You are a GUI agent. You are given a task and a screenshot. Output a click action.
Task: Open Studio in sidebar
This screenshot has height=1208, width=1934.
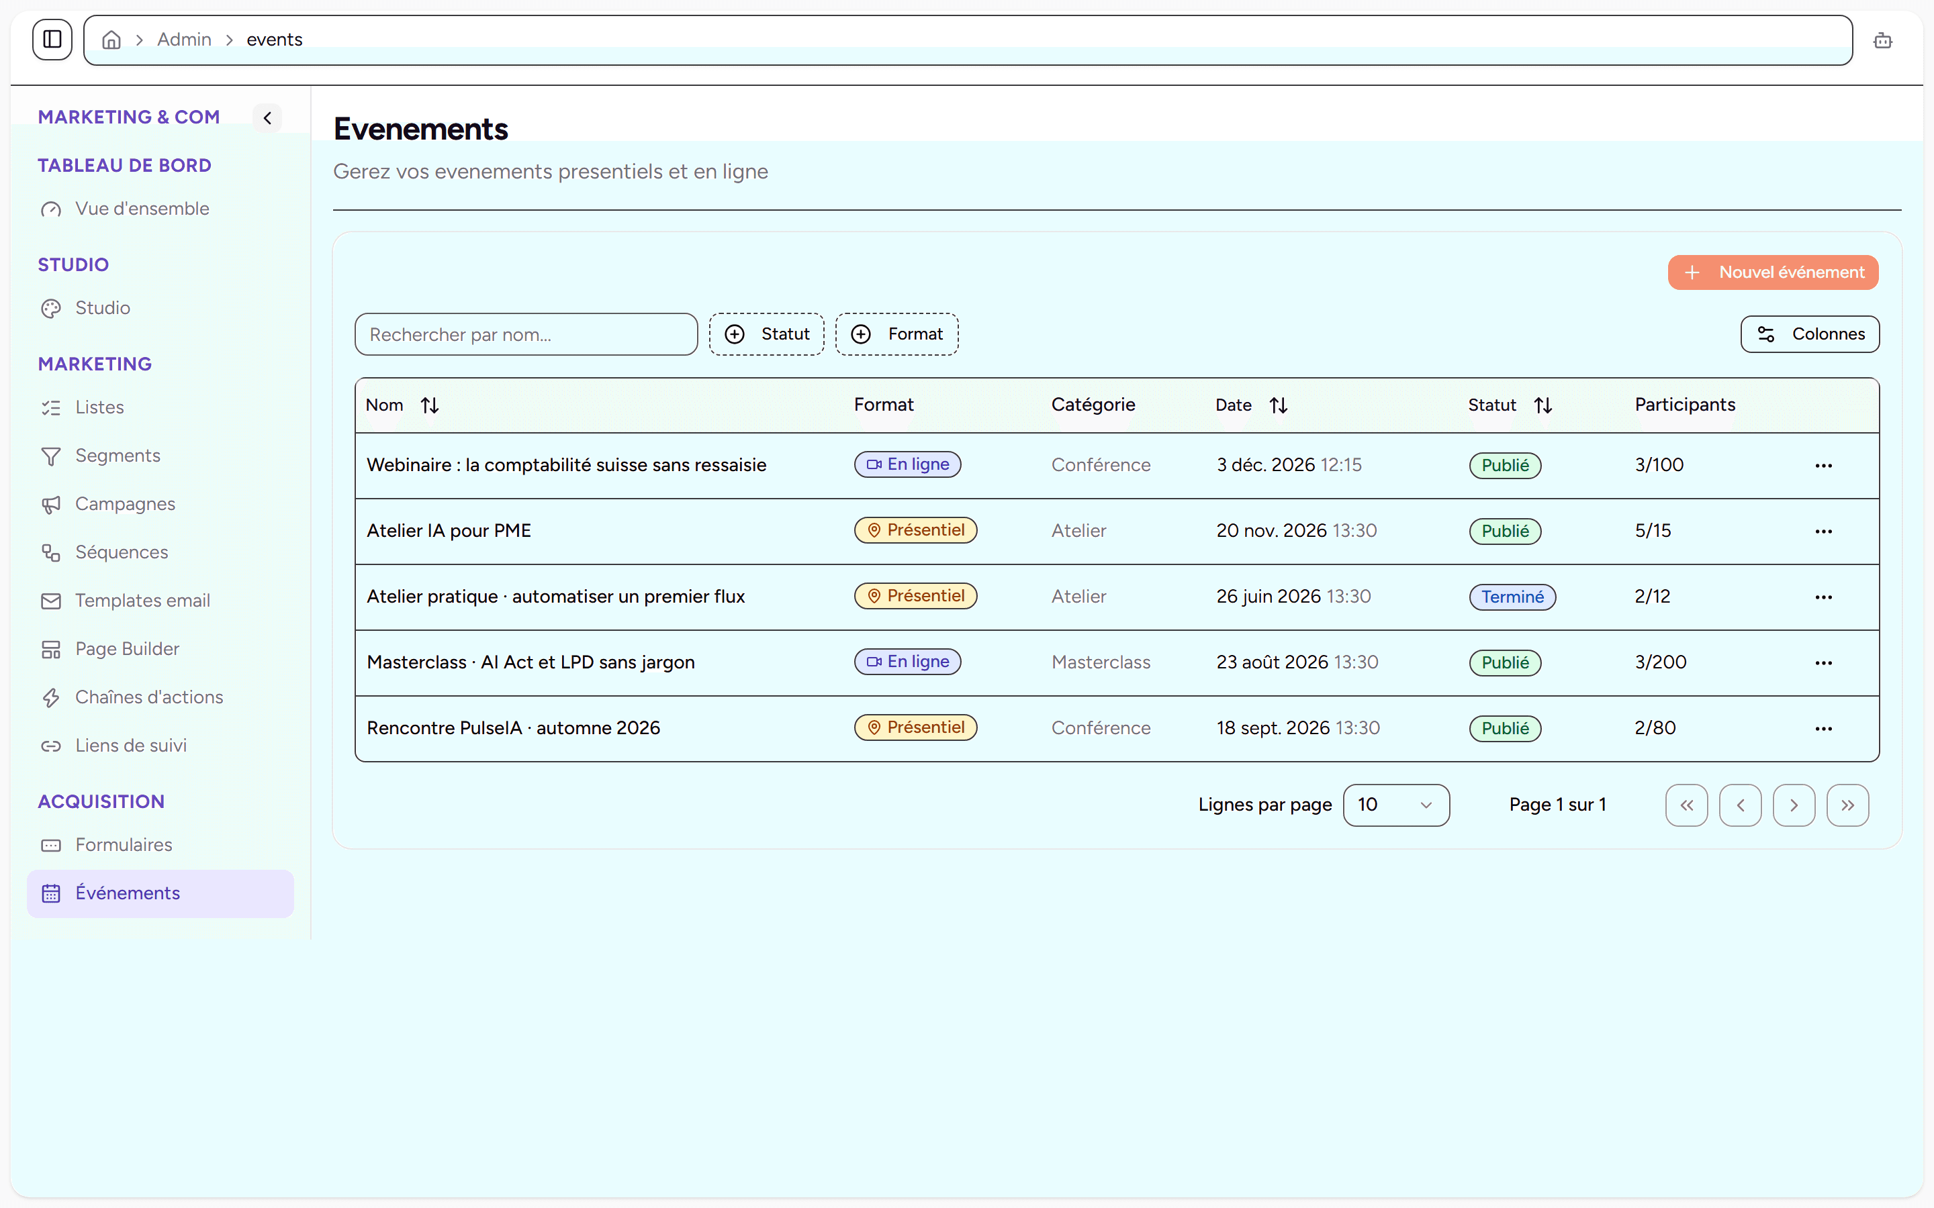pos(160,307)
